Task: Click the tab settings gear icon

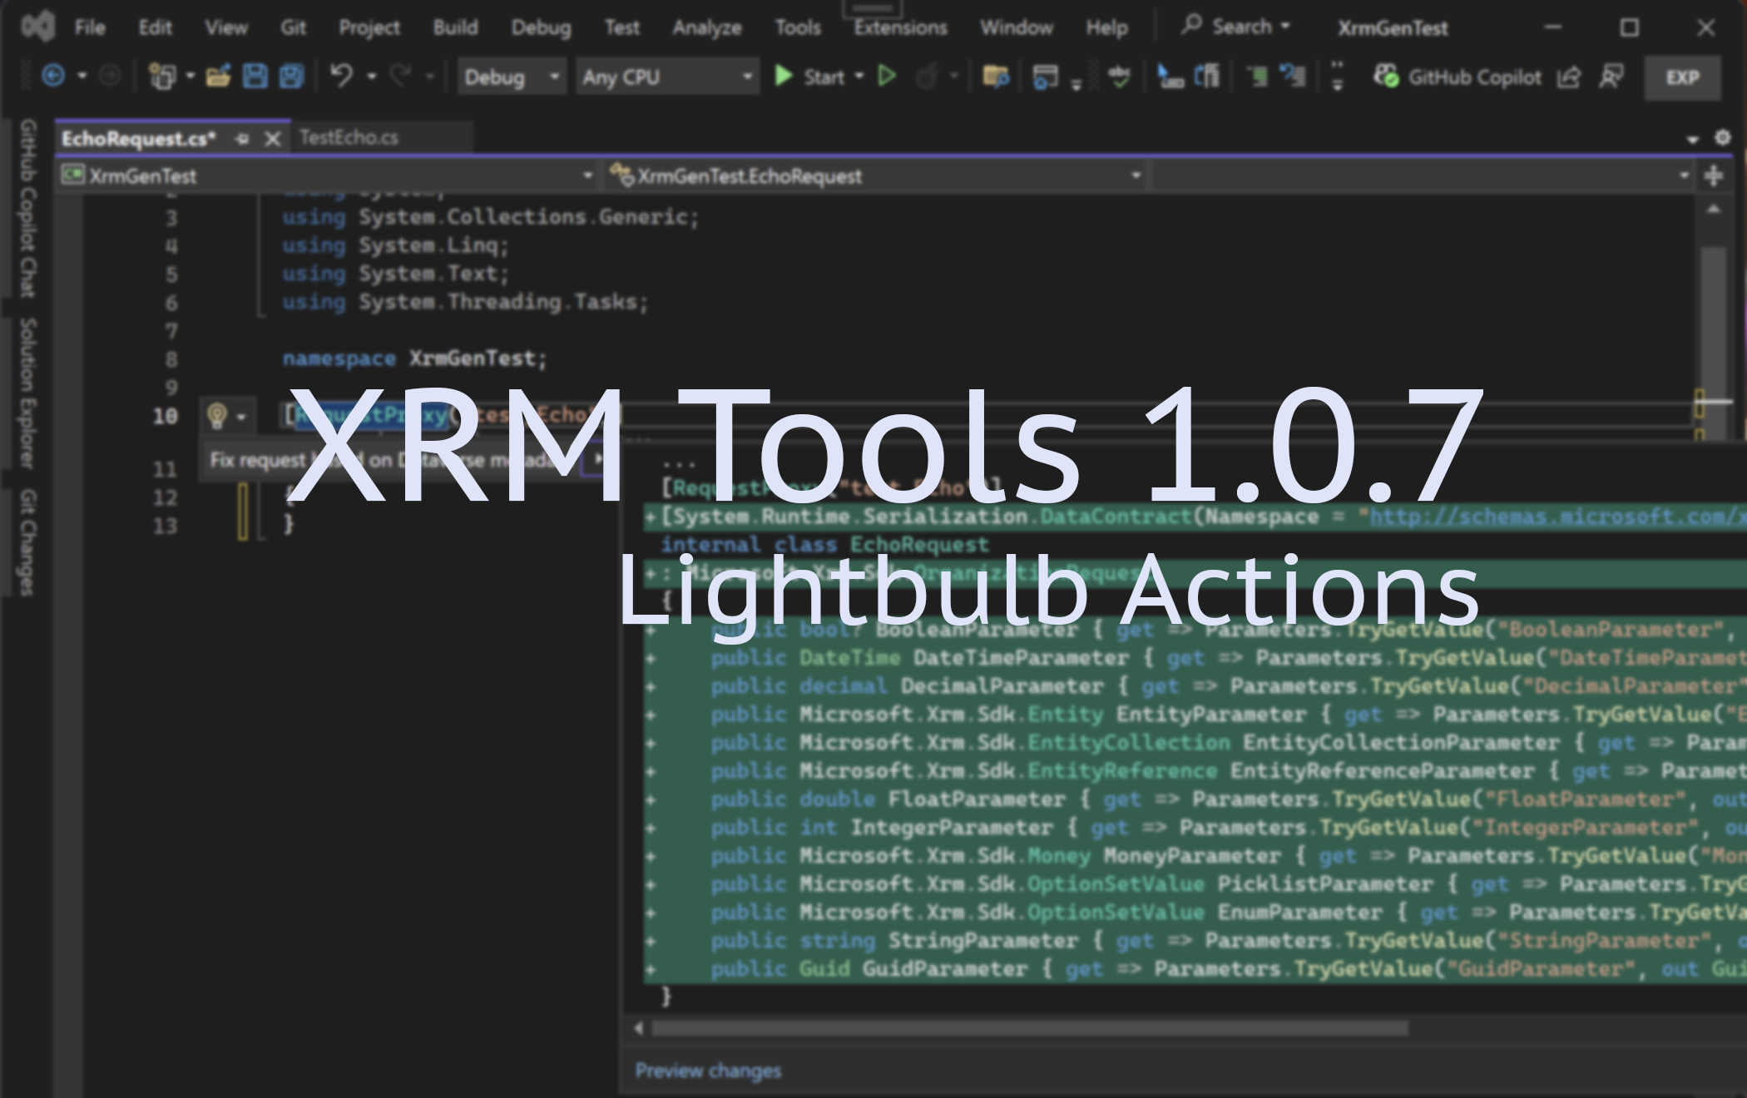Action: pos(1723,137)
